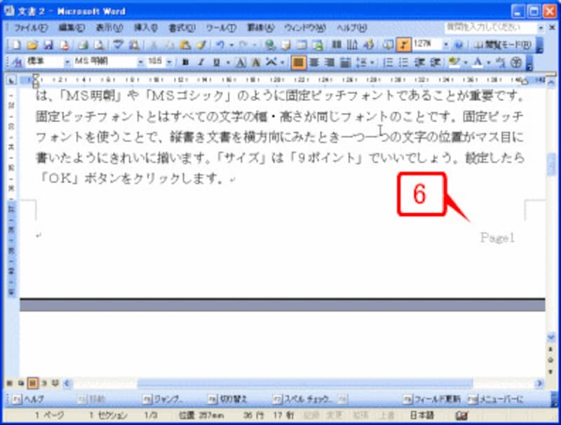Image resolution: width=561 pixels, height=425 pixels.
Task: Right-align the paragraph text
Action: 329,62
